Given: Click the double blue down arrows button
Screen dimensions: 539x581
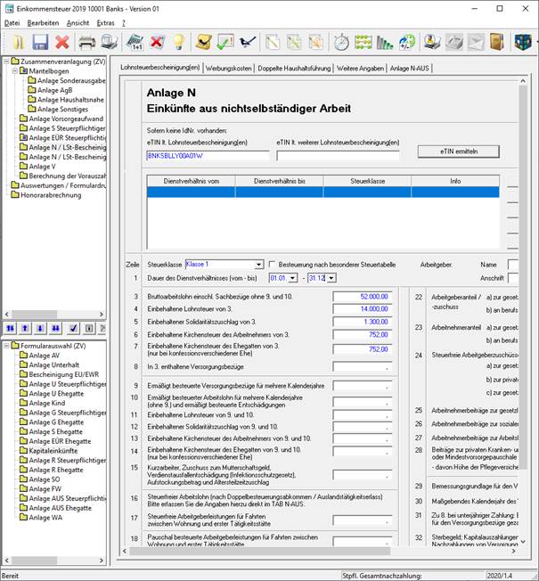Looking at the screenshot, I should 55,328.
